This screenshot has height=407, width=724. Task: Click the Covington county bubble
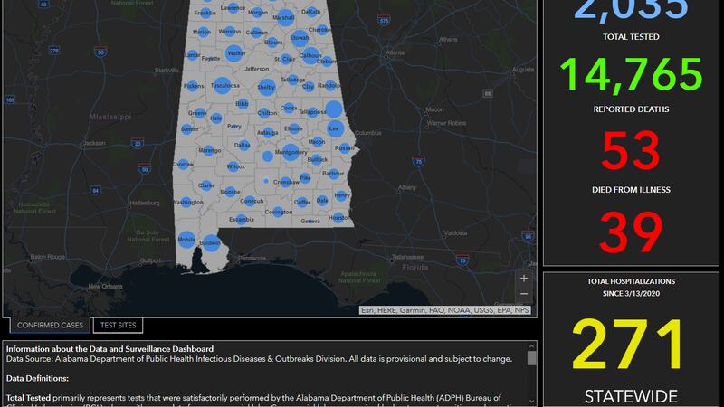coord(278,212)
